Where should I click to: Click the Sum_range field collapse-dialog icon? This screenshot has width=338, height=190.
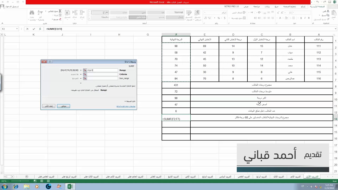tap(85, 78)
